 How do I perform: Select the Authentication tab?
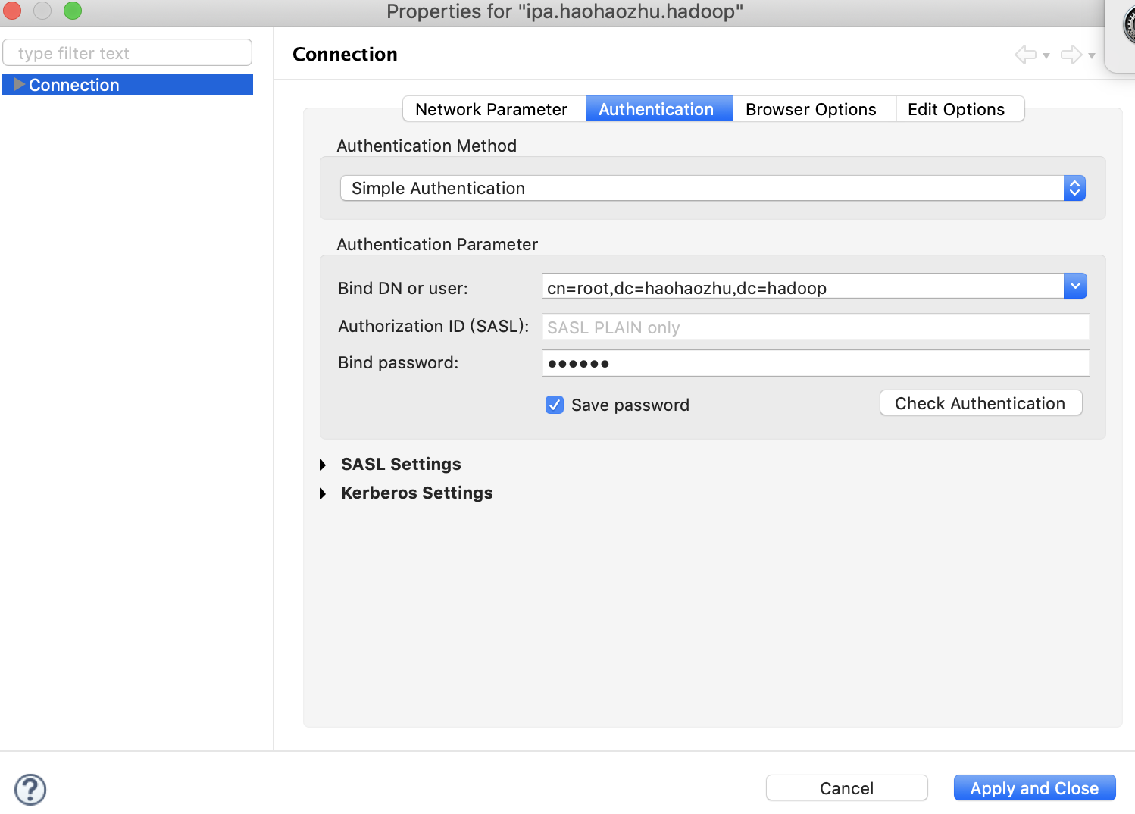pyautogui.click(x=656, y=108)
